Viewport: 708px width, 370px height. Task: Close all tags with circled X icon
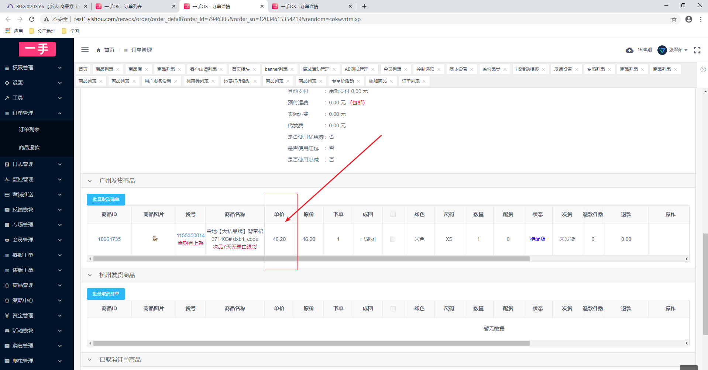(x=703, y=69)
